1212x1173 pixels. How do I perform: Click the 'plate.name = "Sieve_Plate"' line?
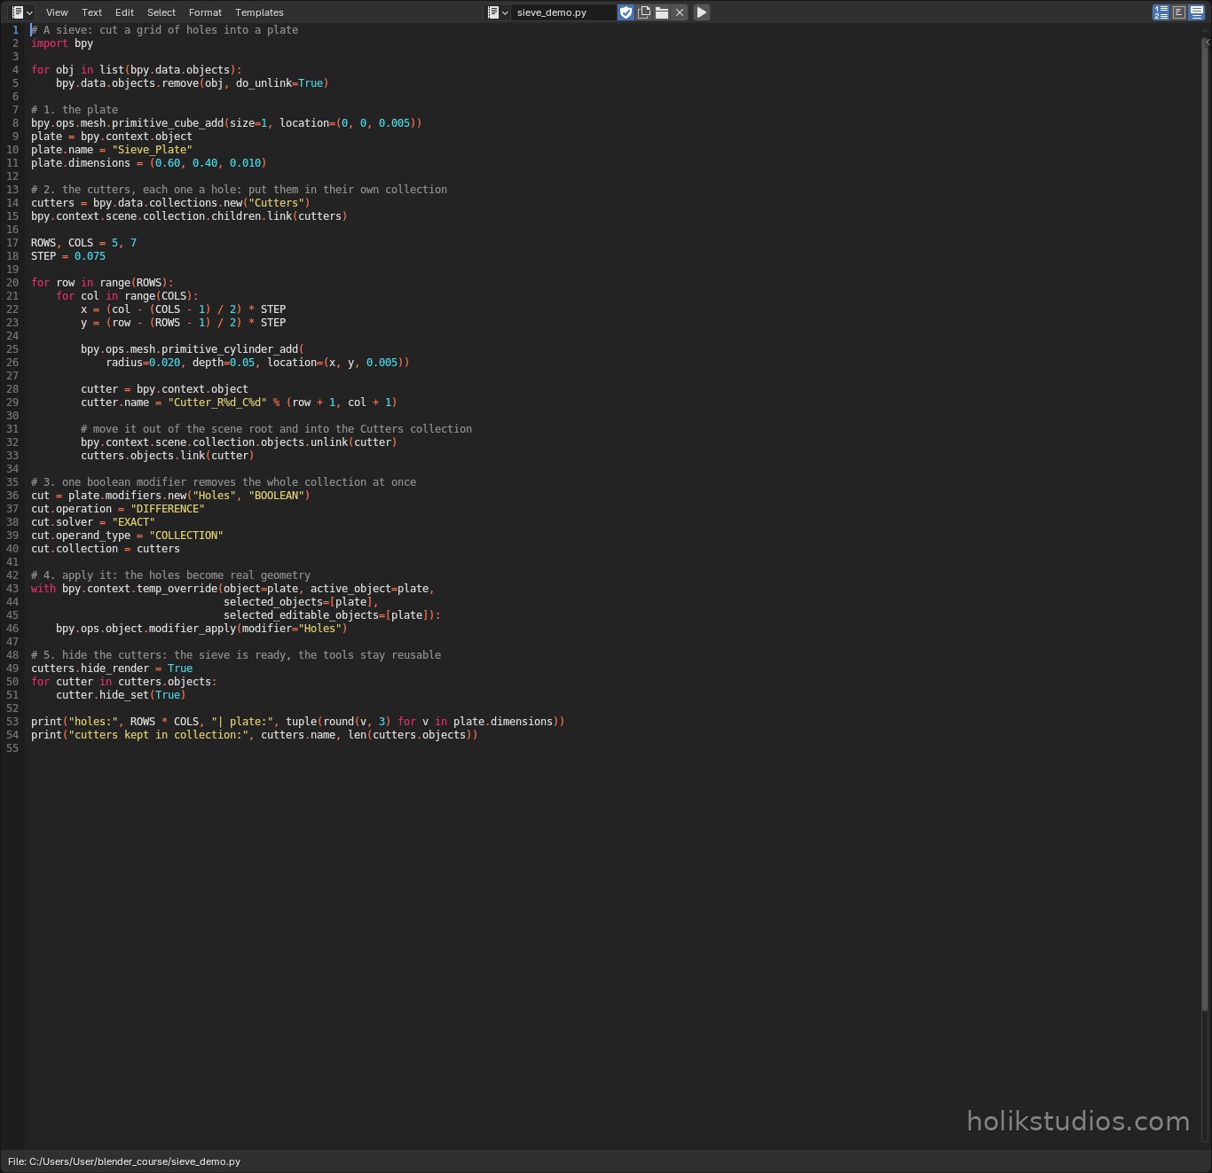pos(112,150)
